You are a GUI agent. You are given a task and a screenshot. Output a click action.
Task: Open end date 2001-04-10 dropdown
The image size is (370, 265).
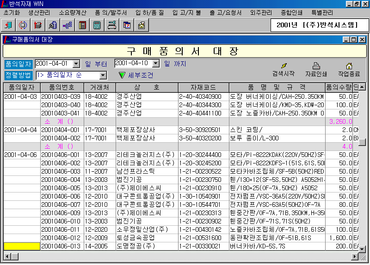(x=156, y=64)
